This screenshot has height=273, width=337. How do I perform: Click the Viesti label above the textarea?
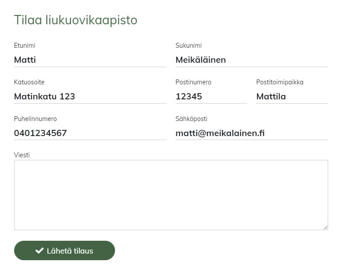tap(22, 155)
